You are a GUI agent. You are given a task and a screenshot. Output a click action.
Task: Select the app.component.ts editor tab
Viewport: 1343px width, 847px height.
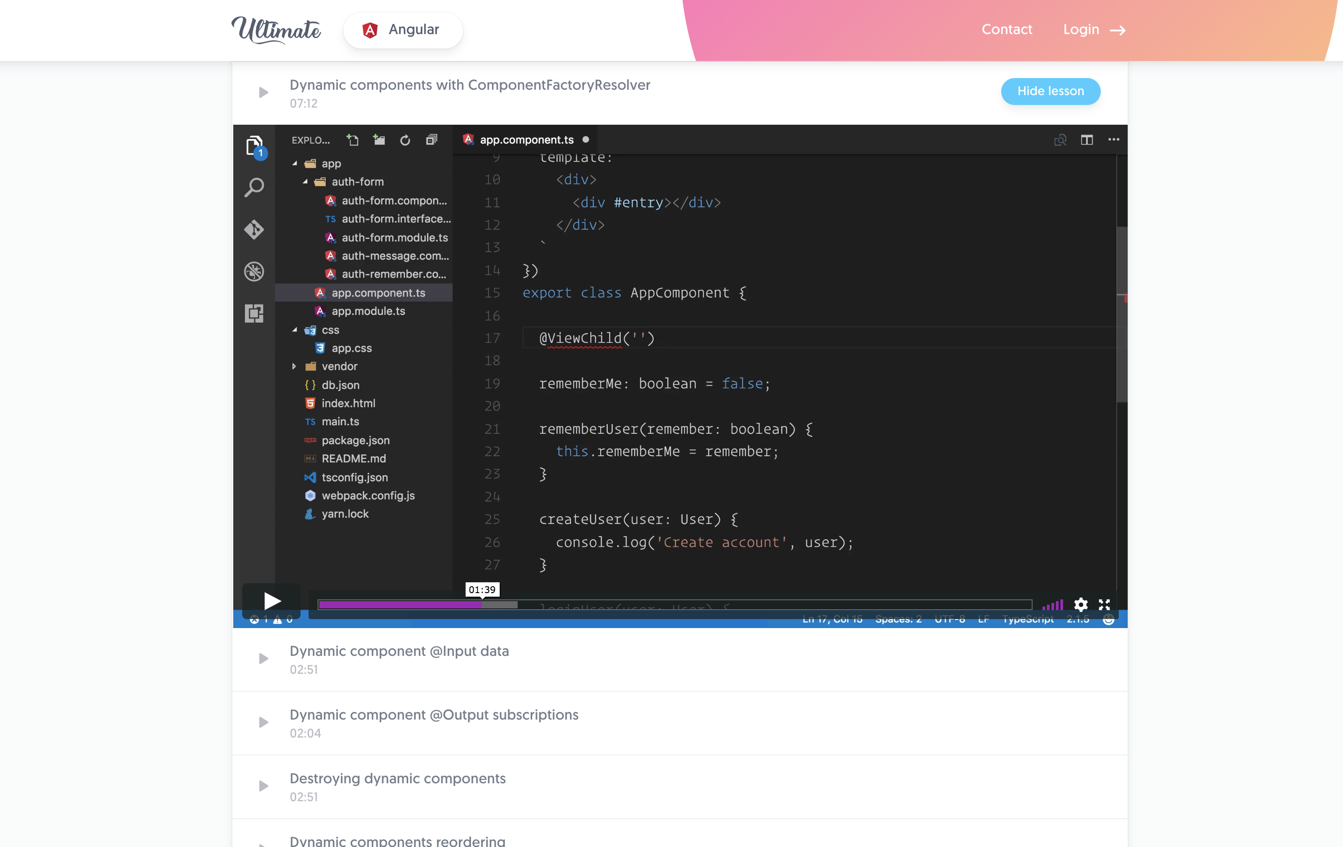[x=526, y=140]
